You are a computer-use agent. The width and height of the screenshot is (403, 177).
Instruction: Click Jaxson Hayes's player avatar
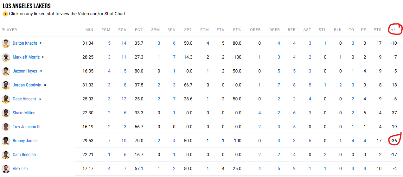click(x=6, y=71)
